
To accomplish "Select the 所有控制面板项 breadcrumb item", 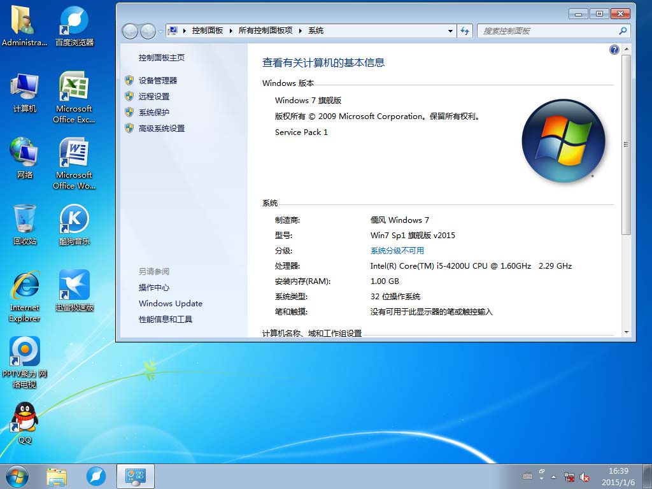I will tap(266, 31).
